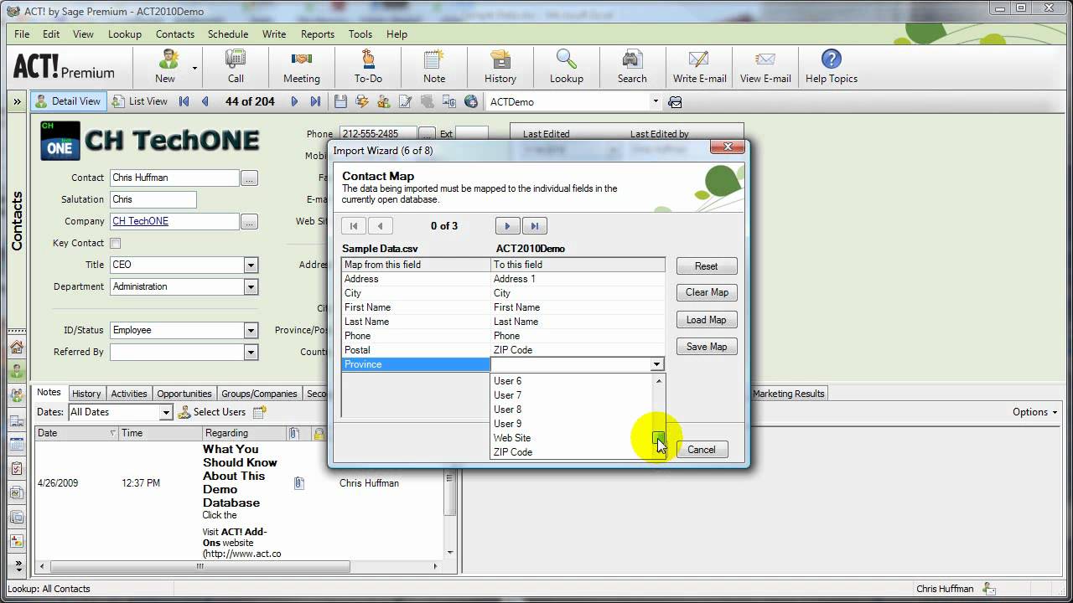Screen dimensions: 1073x603
Task: Switch to the Opportunities tab
Action: (x=184, y=394)
